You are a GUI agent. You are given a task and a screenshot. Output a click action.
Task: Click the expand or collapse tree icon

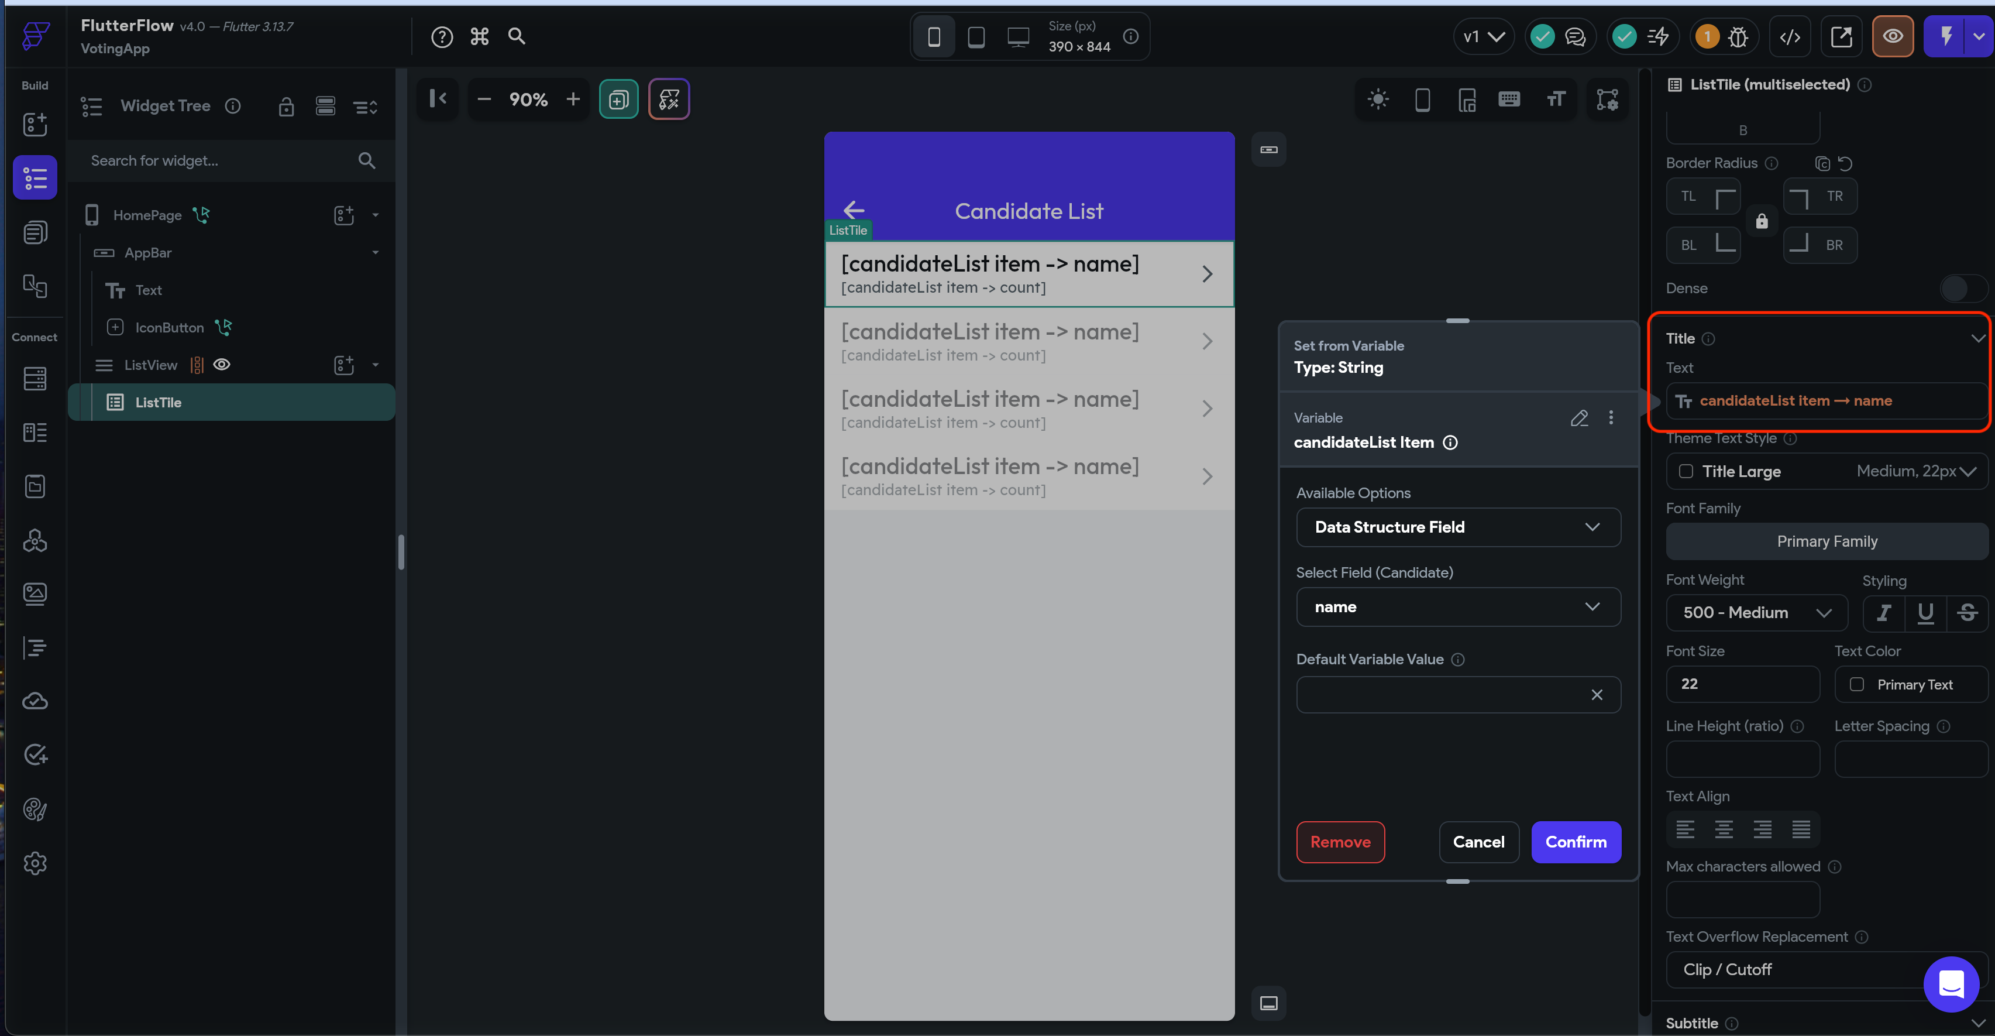(366, 106)
